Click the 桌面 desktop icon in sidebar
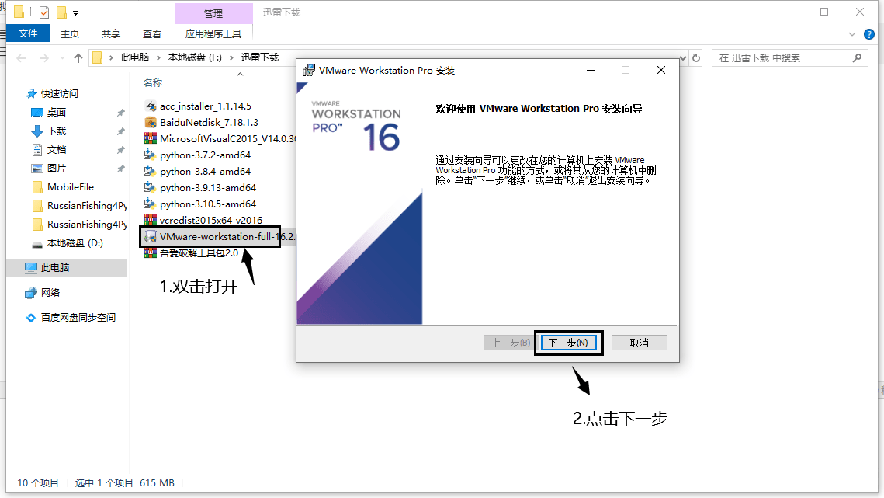 click(x=37, y=113)
